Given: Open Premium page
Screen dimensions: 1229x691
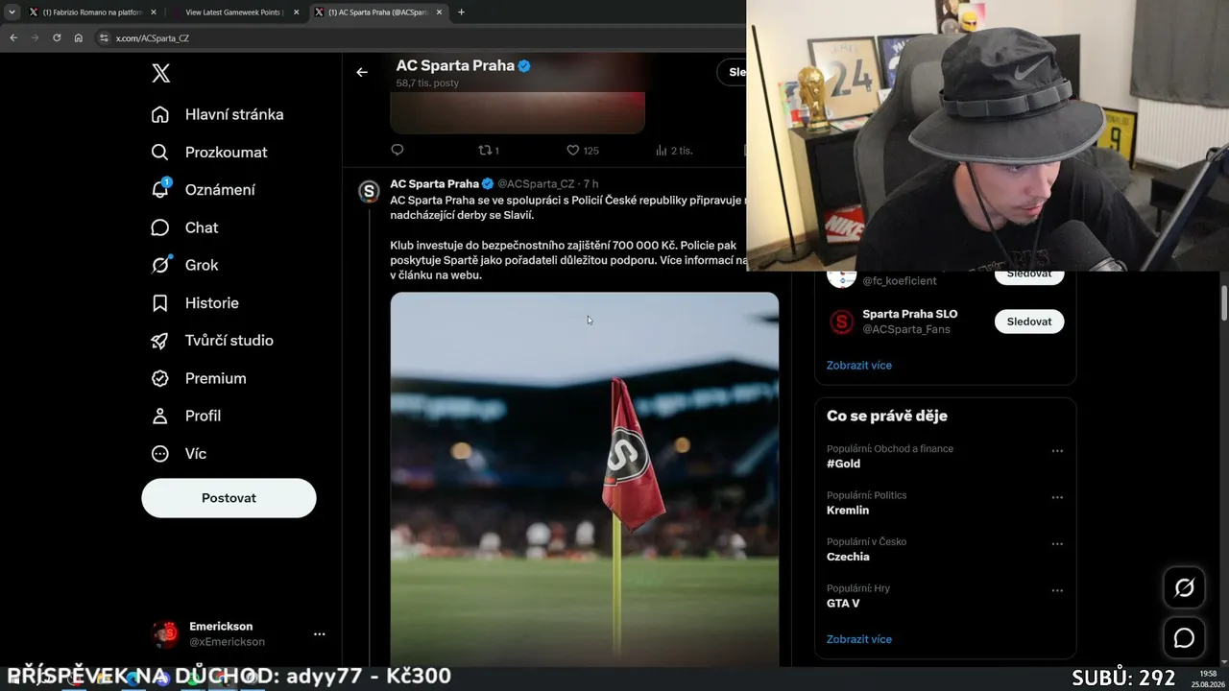Looking at the screenshot, I should click(x=199, y=378).
